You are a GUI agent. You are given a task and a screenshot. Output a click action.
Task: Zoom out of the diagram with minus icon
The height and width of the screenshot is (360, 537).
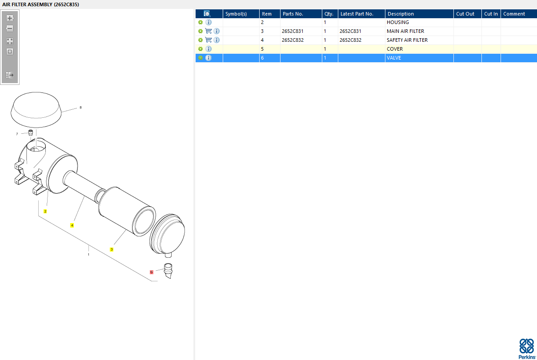coord(10,28)
